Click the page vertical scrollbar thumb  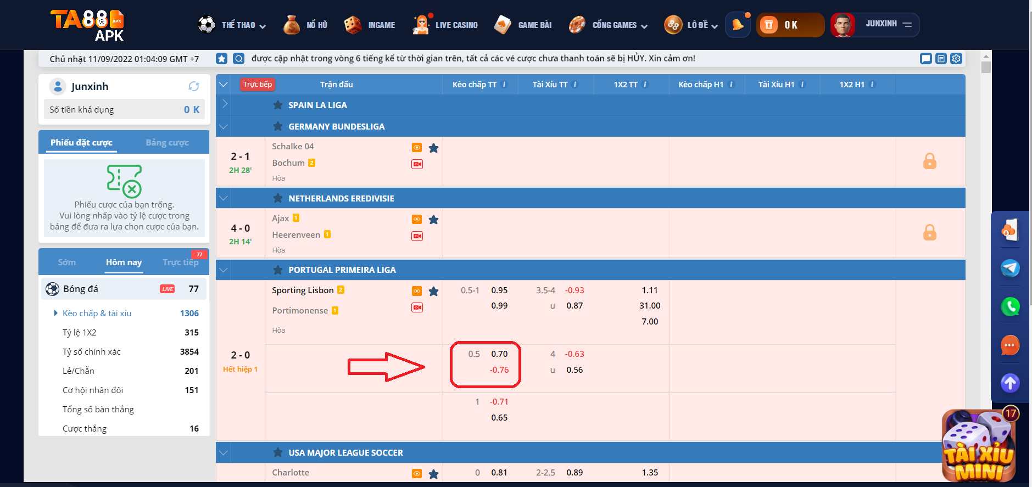click(x=986, y=67)
